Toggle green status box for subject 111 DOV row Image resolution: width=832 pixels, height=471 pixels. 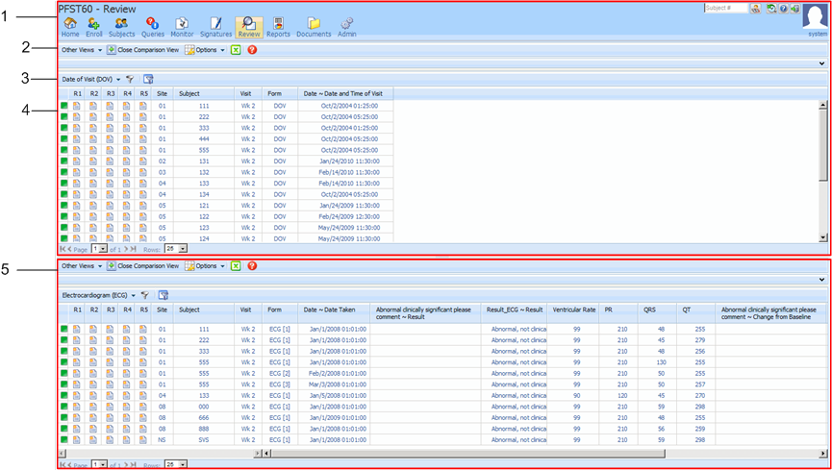point(64,106)
